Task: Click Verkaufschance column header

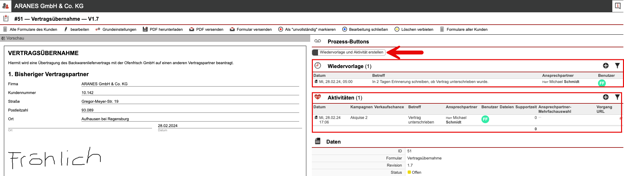Action: pyautogui.click(x=389, y=107)
